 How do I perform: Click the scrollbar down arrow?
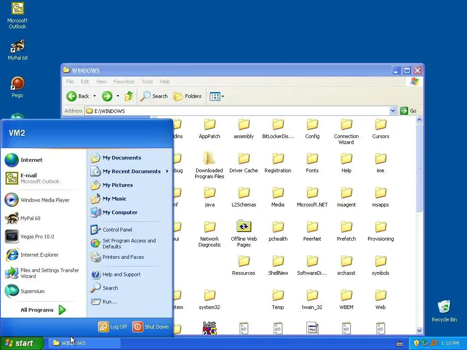(x=420, y=331)
